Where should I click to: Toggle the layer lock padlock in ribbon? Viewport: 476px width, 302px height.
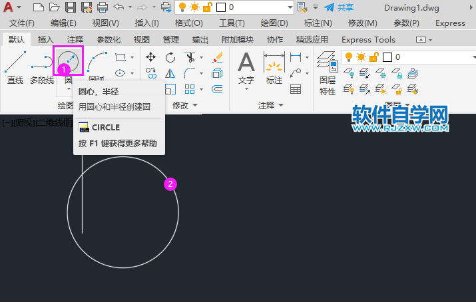coord(373,57)
